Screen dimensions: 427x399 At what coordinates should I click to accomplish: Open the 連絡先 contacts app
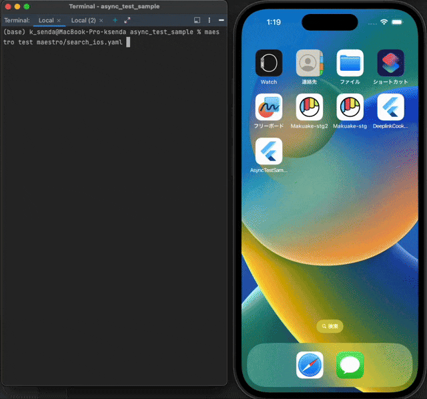(x=310, y=63)
